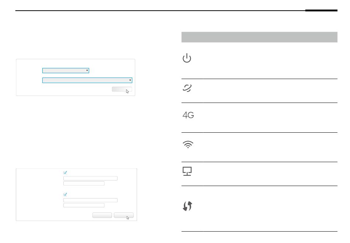This screenshot has height=243, width=350.
Task: Click the circular arrows sync icon
Action: tap(188, 206)
